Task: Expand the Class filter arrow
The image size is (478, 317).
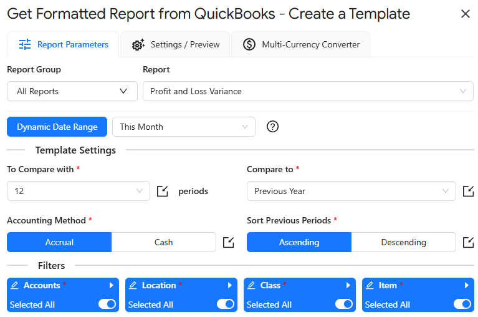Action: pyautogui.click(x=348, y=285)
